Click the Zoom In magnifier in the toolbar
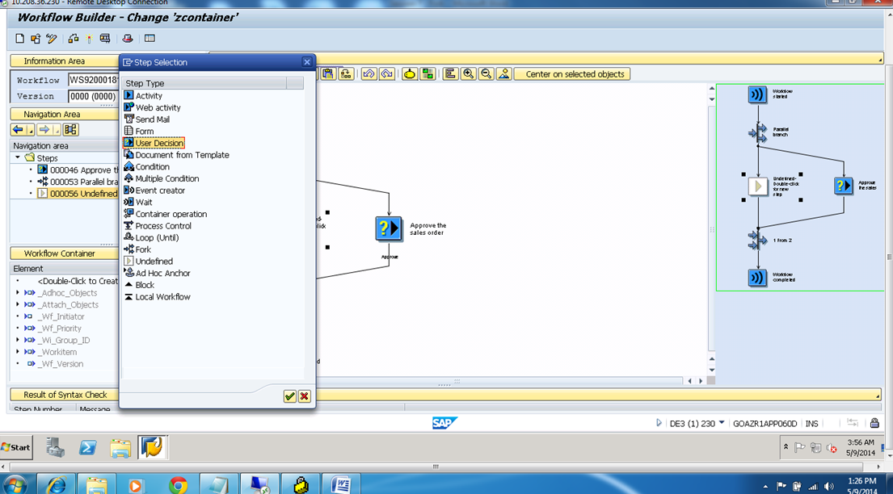Screen dimensions: 893x494 pos(469,73)
